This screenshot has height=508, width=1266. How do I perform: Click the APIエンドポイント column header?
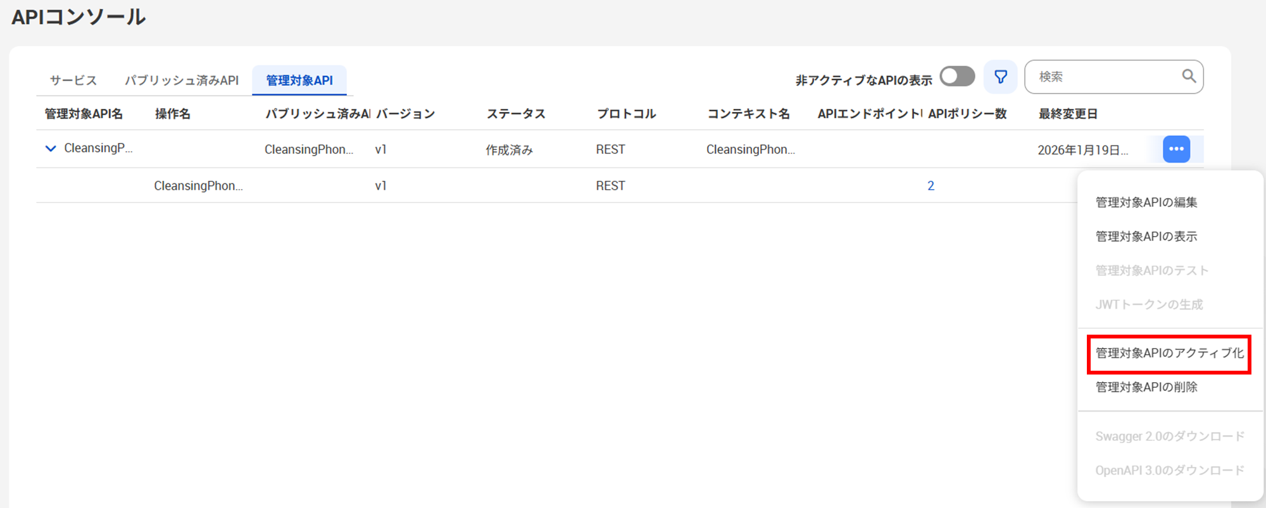click(870, 114)
